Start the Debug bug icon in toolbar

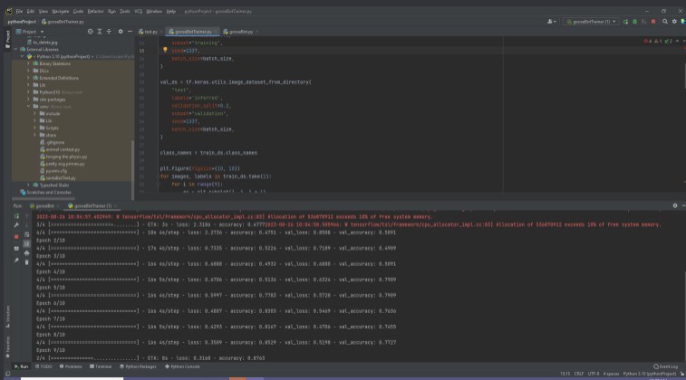pos(635,22)
